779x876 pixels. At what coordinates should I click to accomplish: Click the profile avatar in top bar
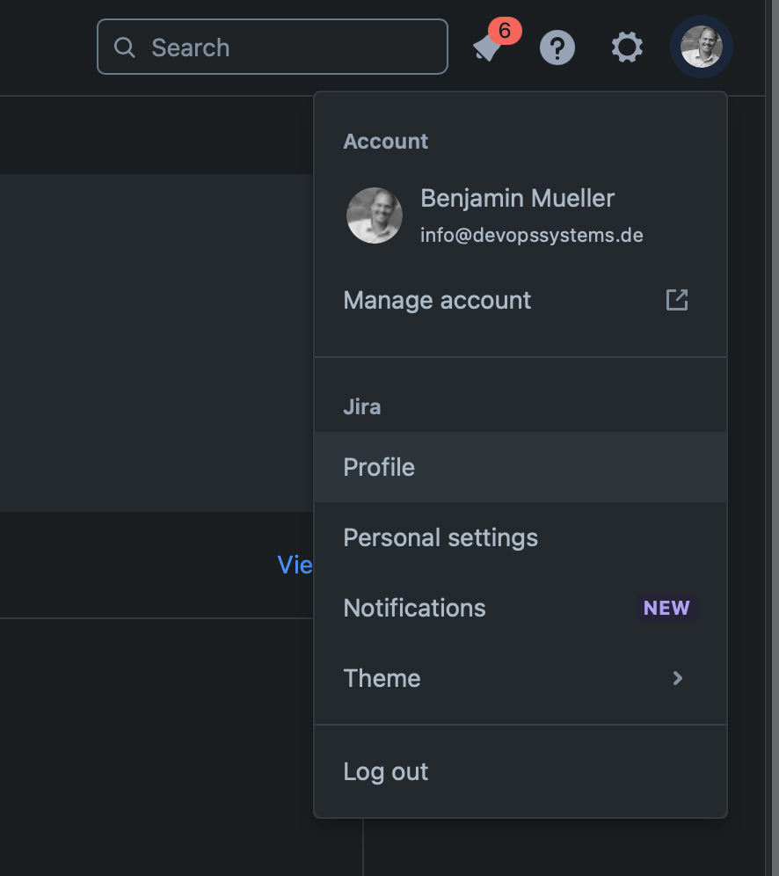tap(701, 47)
